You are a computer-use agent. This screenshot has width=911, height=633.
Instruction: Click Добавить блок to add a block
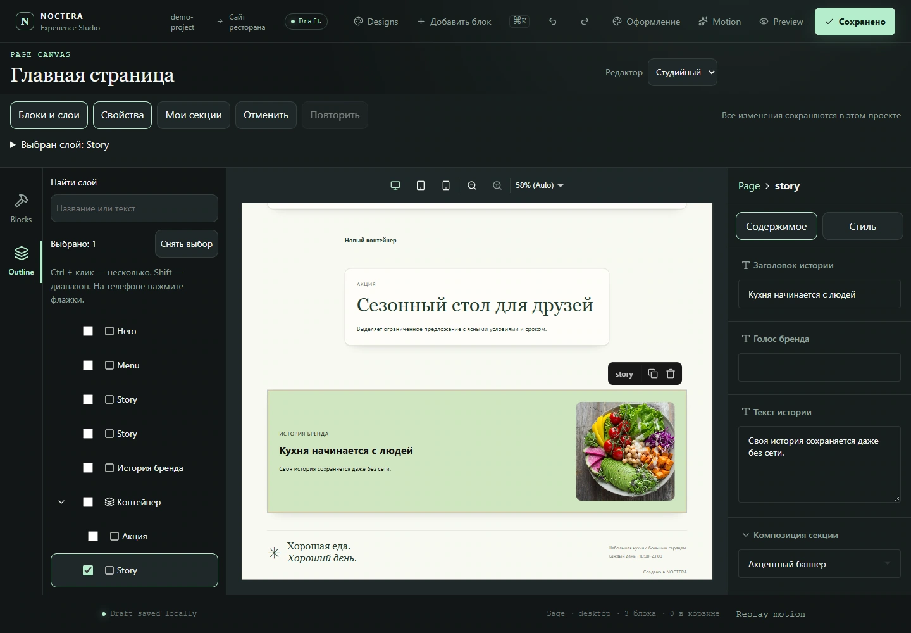[454, 22]
